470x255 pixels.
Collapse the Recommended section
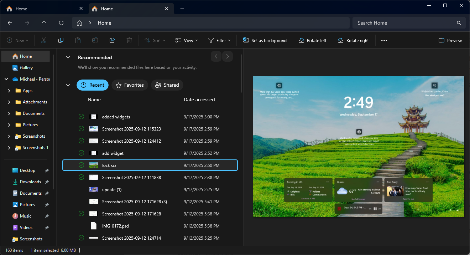(x=68, y=57)
